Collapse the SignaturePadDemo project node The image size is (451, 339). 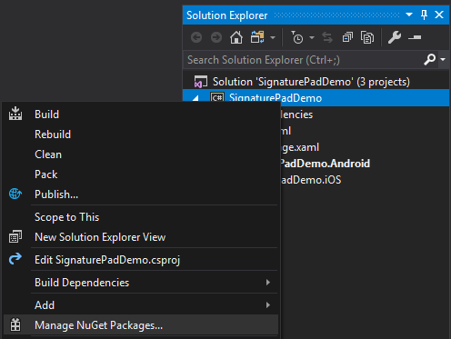pos(195,98)
